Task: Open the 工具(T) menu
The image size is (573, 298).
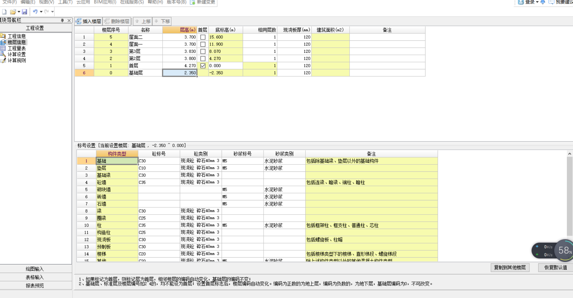Action: point(65,2)
